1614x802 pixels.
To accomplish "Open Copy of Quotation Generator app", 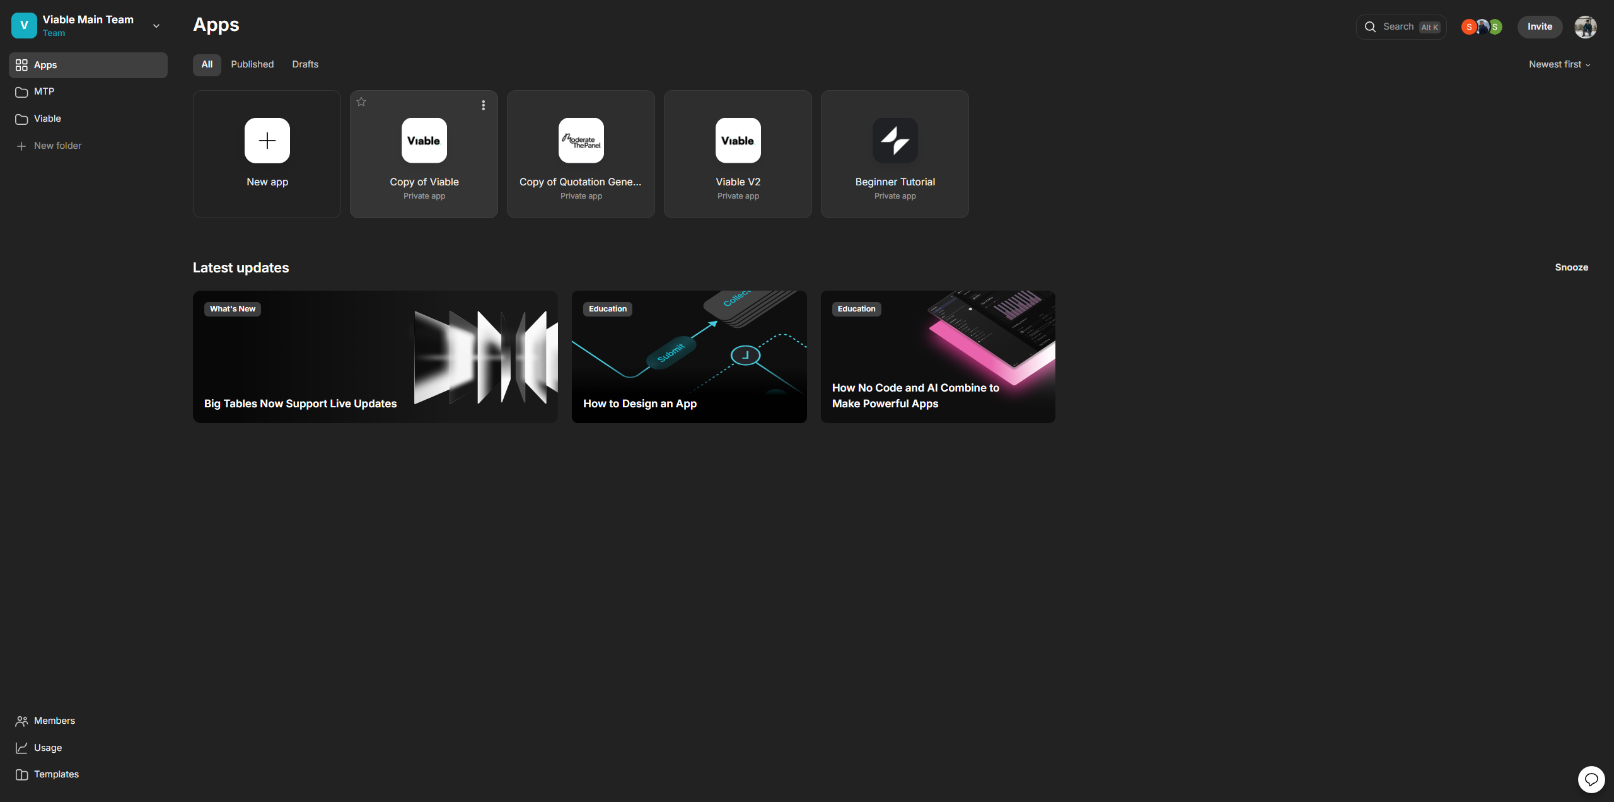I will pos(580,154).
